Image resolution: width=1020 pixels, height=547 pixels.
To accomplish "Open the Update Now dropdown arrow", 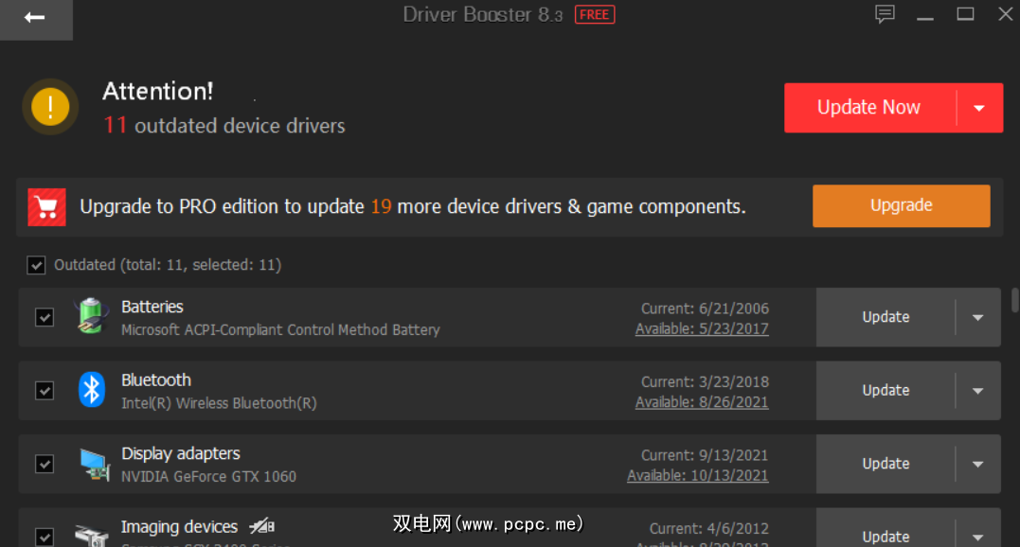I will [979, 108].
